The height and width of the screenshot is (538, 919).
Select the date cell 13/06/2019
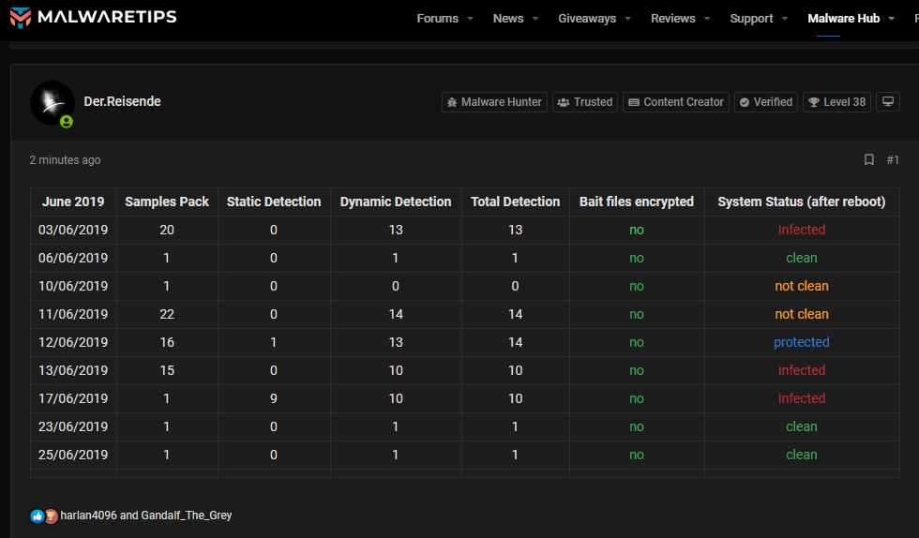[x=73, y=370]
